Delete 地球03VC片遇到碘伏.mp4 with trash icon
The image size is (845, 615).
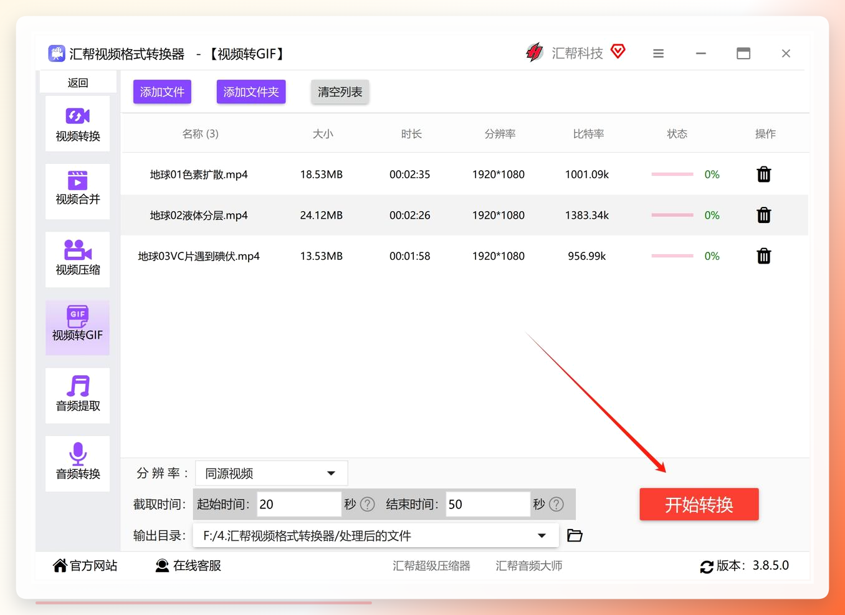click(x=764, y=256)
